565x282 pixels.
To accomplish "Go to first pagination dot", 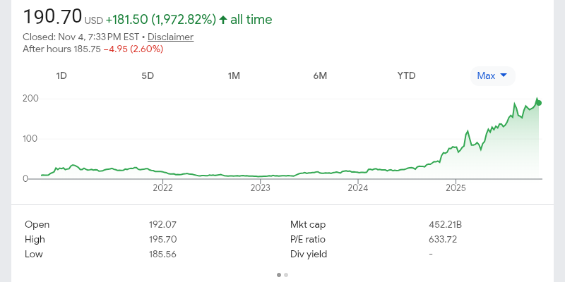I will pos(279,275).
